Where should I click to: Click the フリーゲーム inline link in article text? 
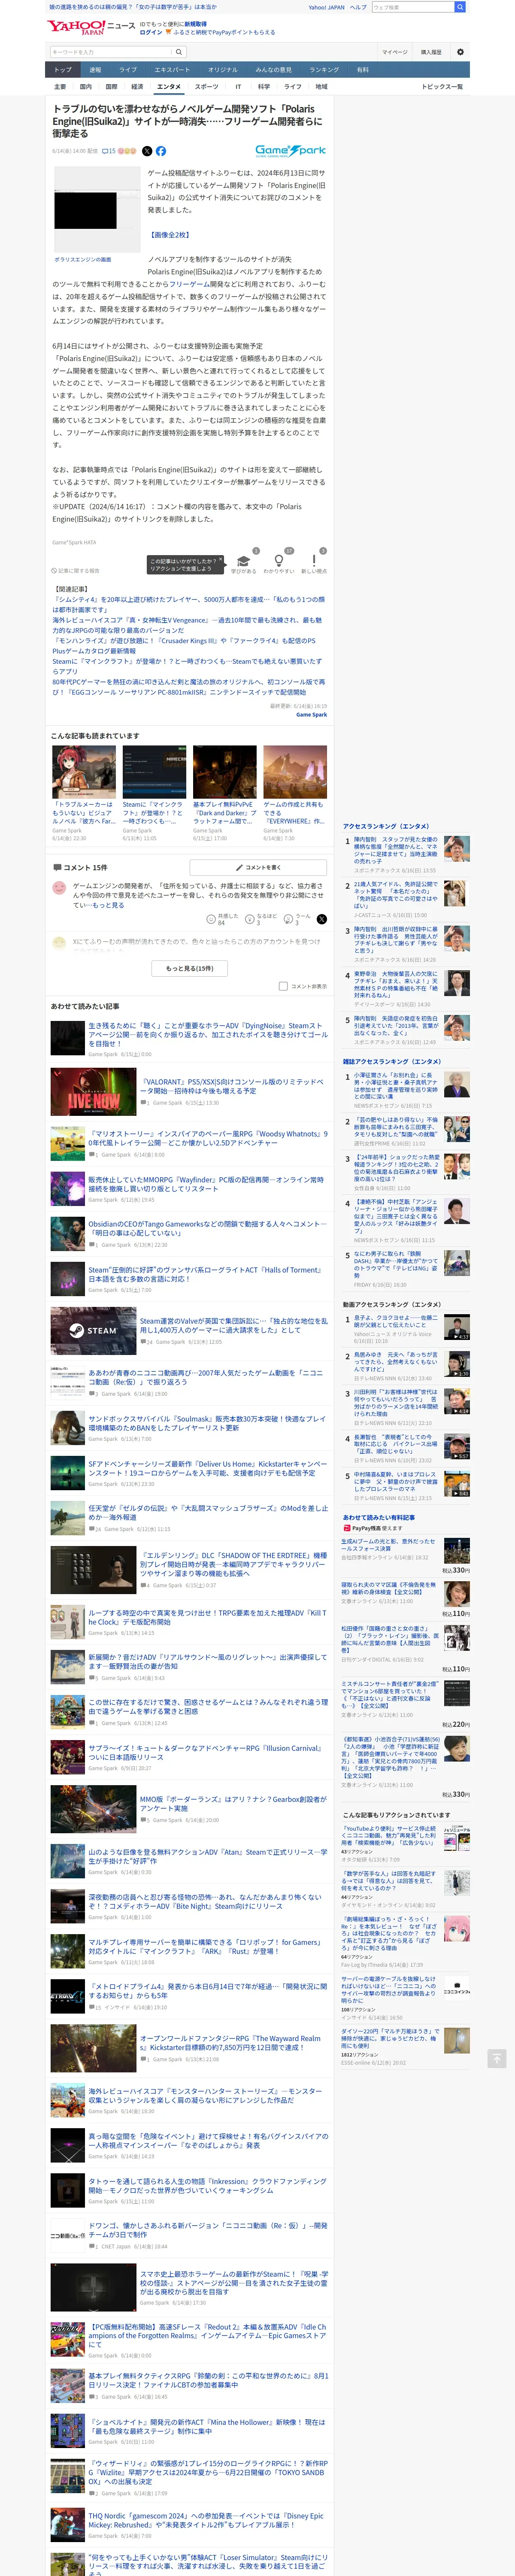[x=188, y=284]
